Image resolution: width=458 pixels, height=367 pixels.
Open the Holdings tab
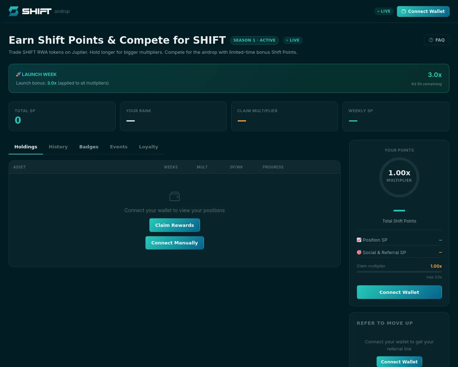point(26,147)
